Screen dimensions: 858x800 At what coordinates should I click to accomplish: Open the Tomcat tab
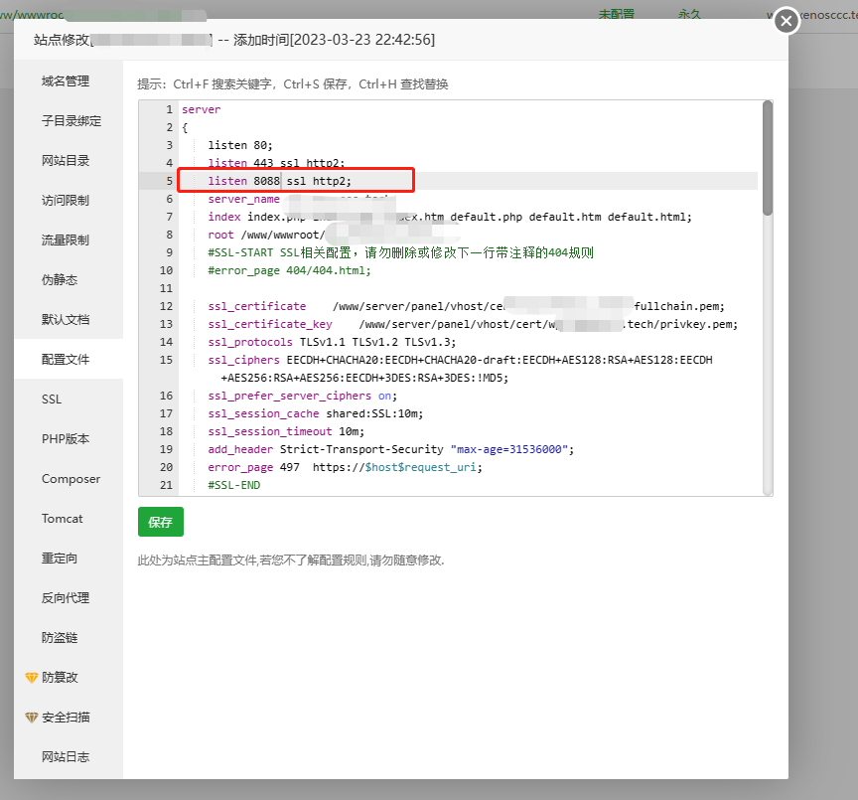point(62,518)
